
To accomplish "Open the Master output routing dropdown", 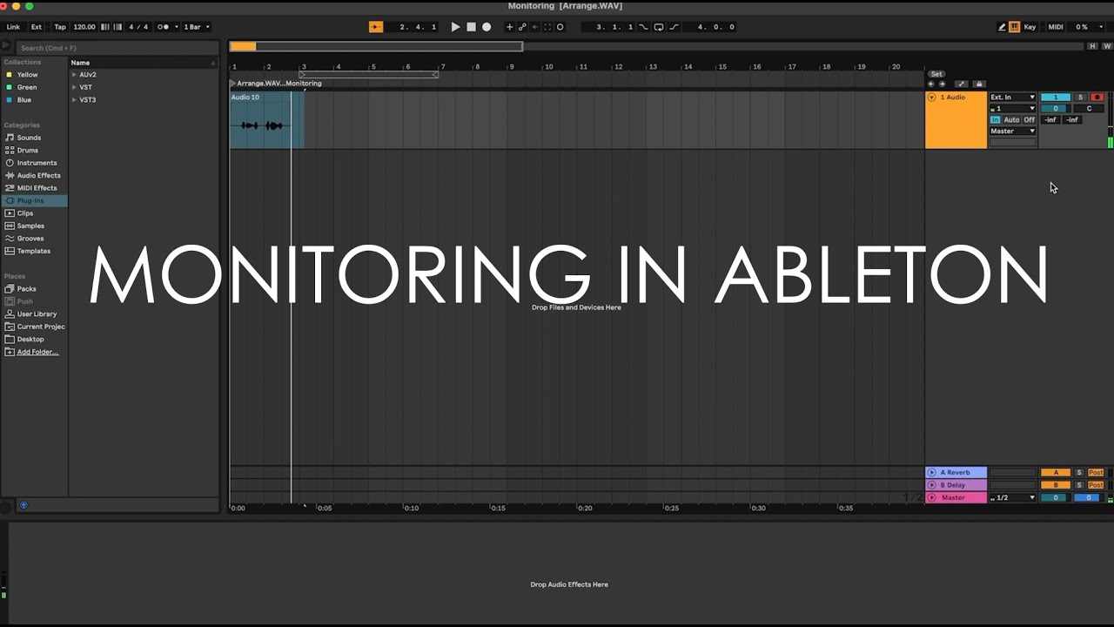I will [1013, 131].
